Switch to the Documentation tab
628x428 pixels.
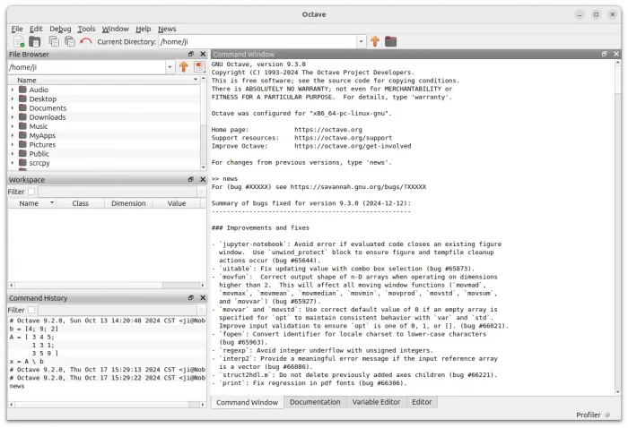[315, 402]
